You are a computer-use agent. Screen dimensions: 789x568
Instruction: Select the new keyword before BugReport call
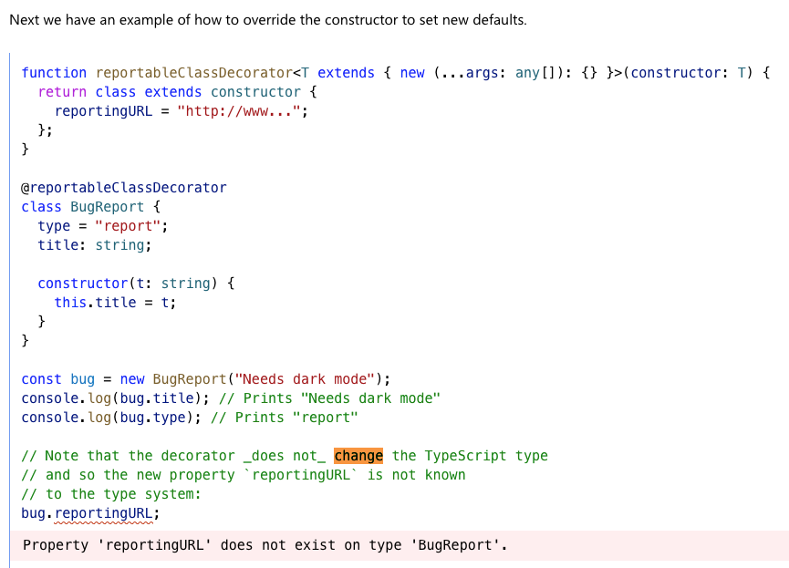tap(134, 378)
